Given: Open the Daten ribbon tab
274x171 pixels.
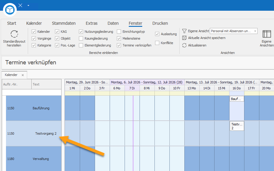Looking at the screenshot, I should click(113, 23).
